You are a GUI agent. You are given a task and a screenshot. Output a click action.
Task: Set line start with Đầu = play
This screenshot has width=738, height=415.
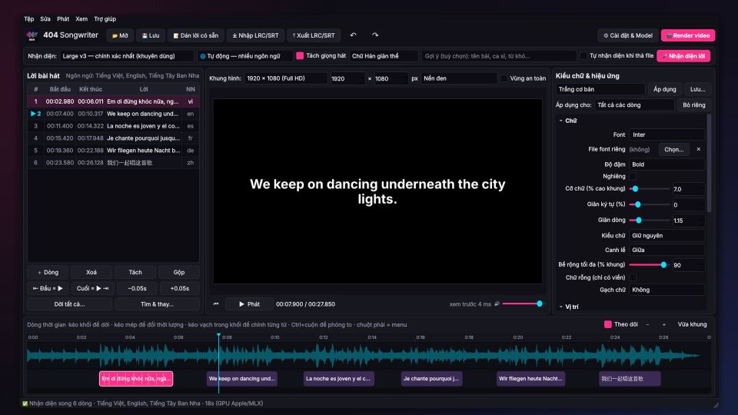click(x=48, y=288)
